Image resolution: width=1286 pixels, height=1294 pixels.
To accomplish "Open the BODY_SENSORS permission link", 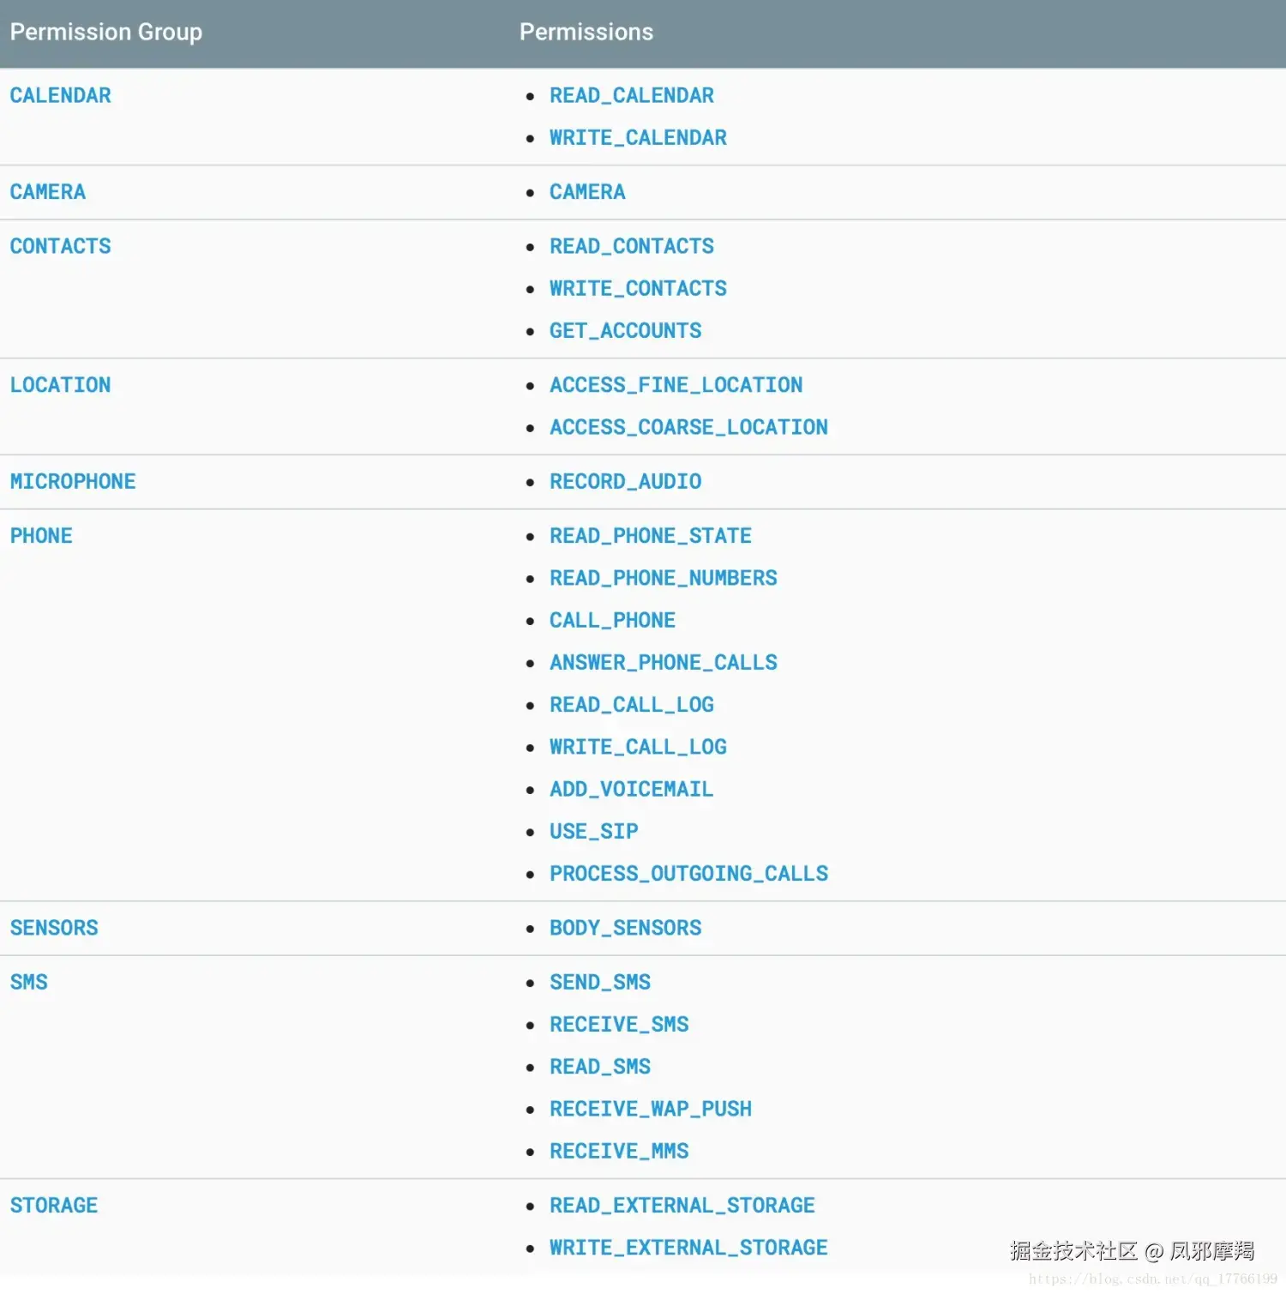I will tap(625, 928).
